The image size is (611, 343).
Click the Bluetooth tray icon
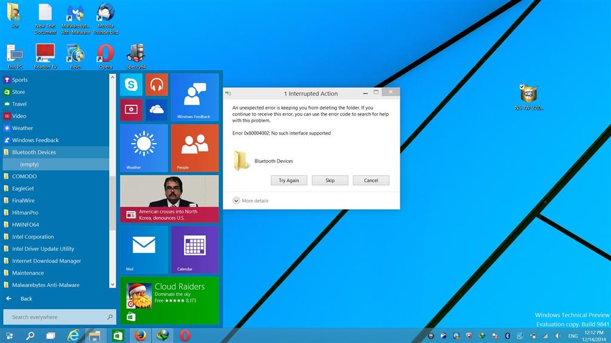point(507,336)
